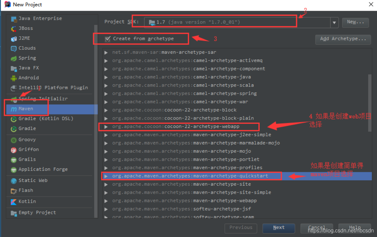Screen dimensions: 377x237
Task: Expand the maven-archetype-sar node
Action: 106,53
